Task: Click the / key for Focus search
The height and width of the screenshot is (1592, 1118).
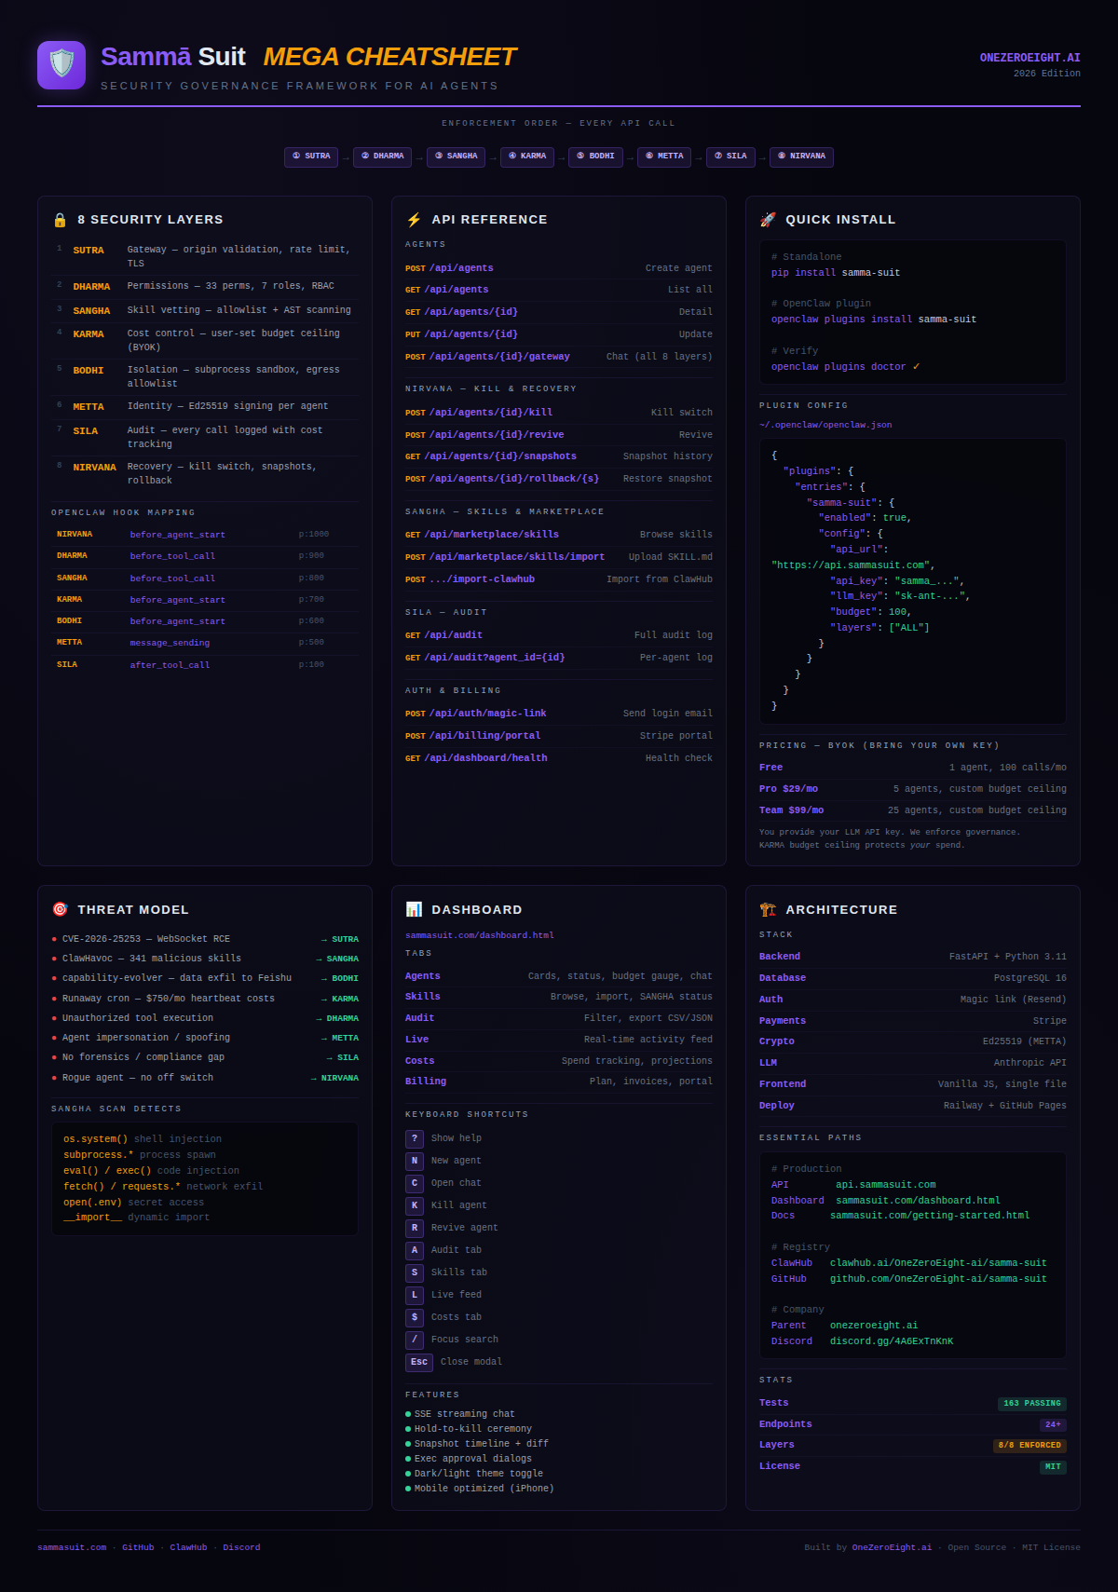Action: pyautogui.click(x=415, y=1340)
